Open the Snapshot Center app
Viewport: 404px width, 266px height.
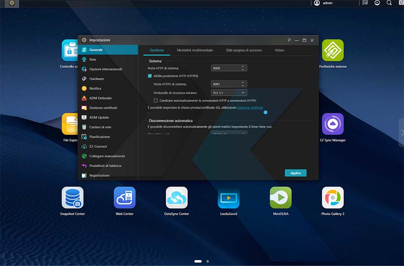point(72,198)
